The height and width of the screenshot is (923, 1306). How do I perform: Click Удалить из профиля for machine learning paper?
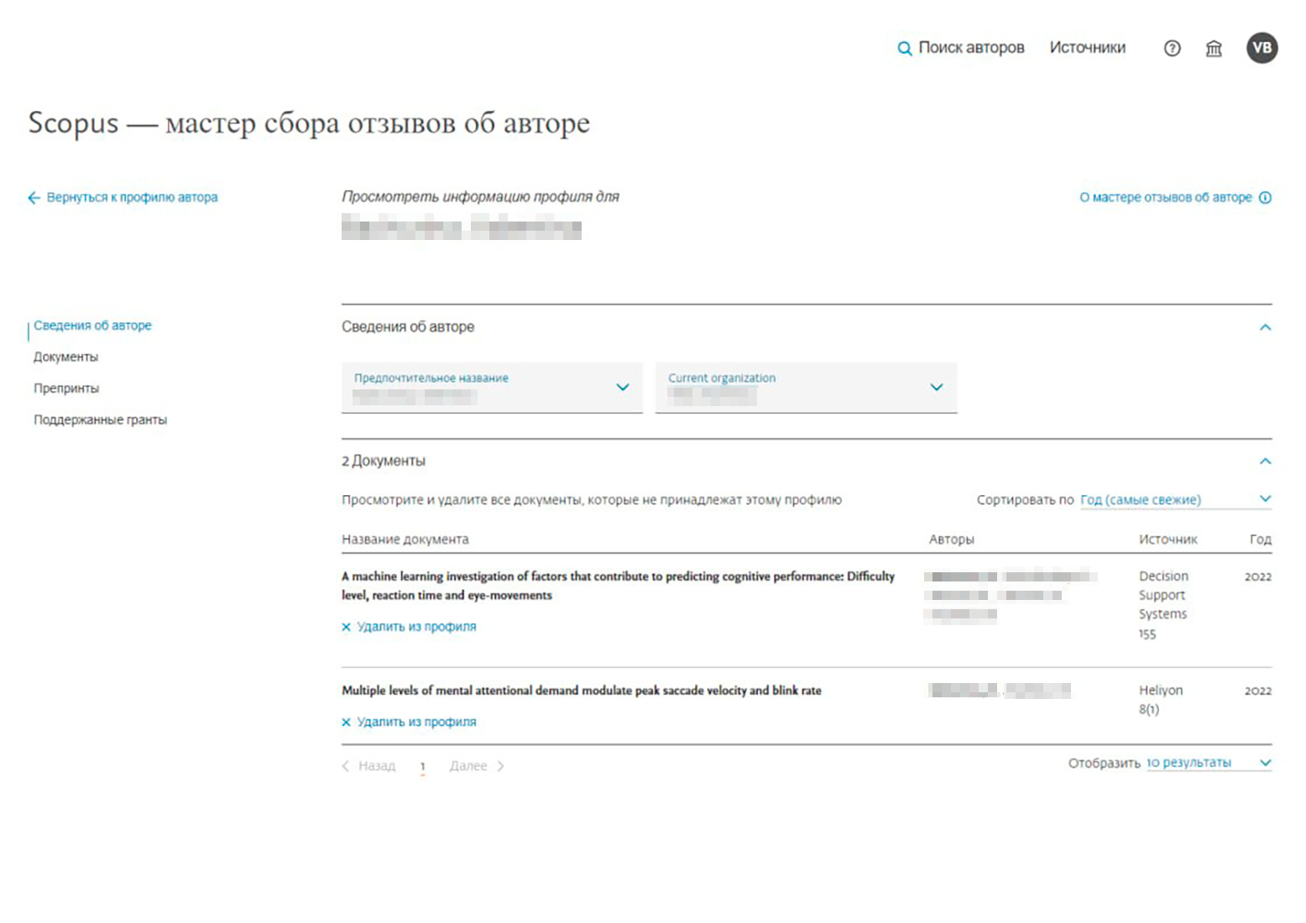pyautogui.click(x=416, y=627)
